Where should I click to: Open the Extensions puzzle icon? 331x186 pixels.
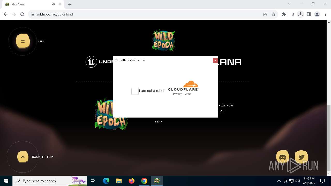(x=284, y=14)
